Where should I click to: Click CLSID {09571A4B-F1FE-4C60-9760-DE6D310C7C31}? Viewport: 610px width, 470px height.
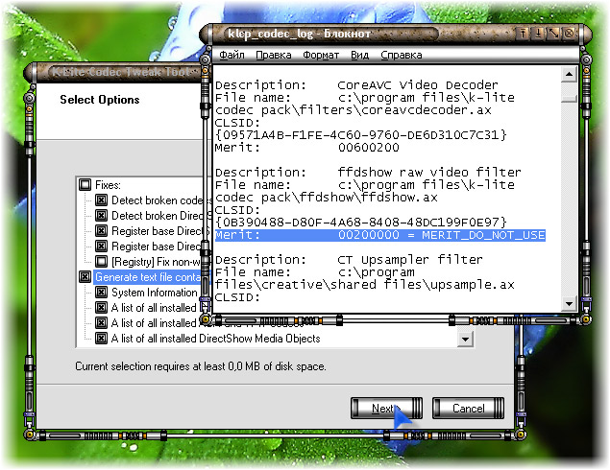(x=360, y=135)
